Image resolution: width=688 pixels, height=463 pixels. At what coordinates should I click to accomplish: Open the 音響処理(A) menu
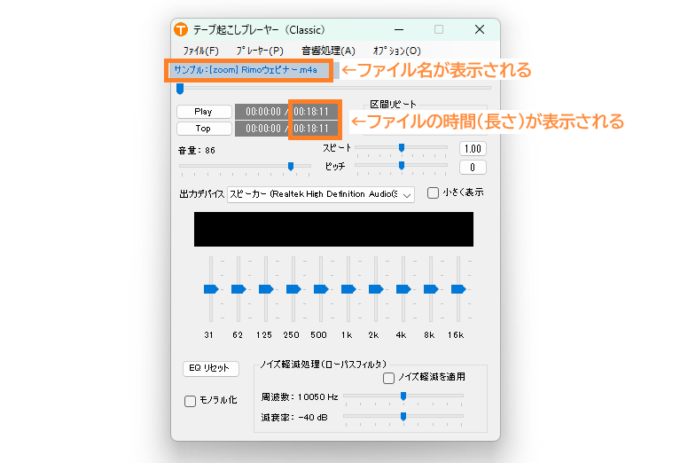tap(328, 51)
